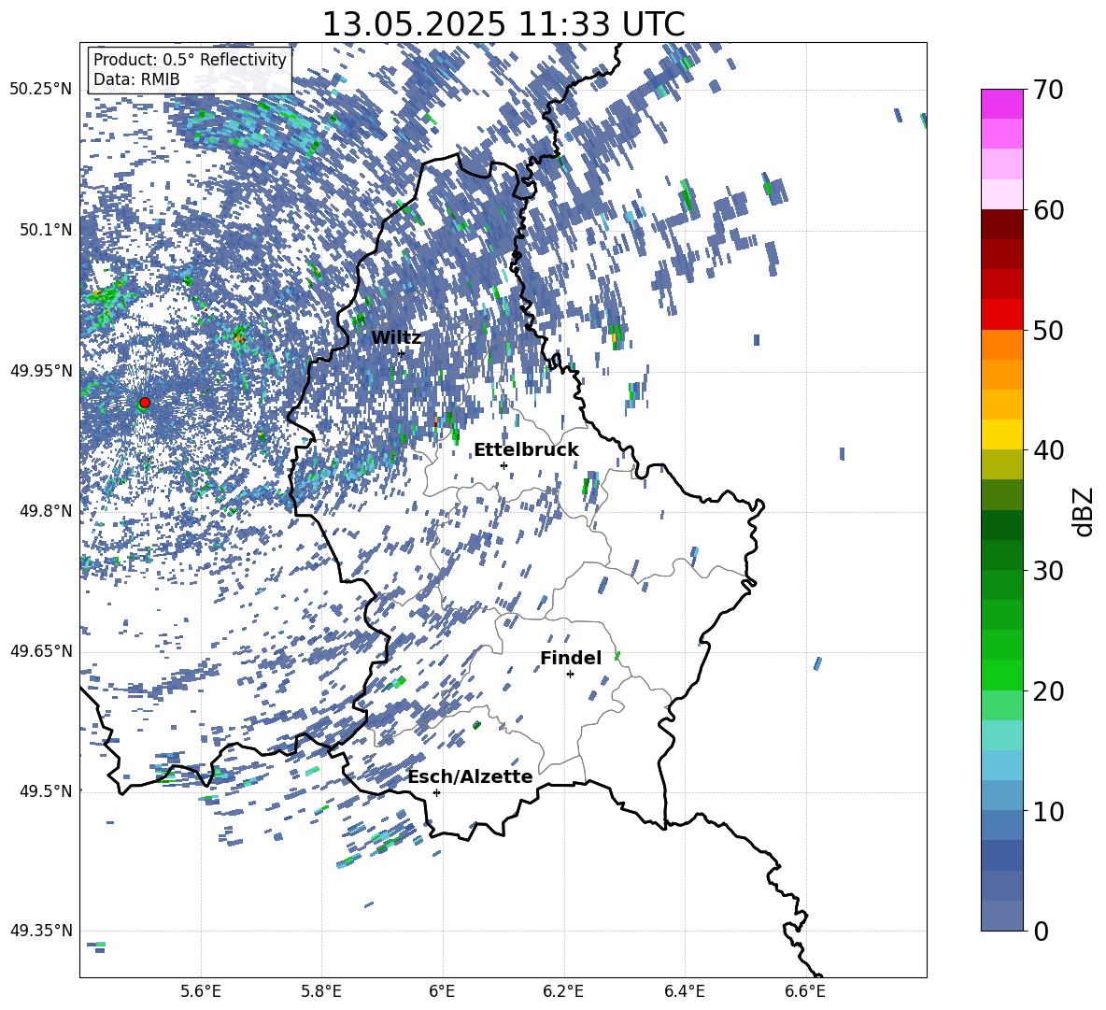Click the 6.2°E longitude label

[563, 991]
